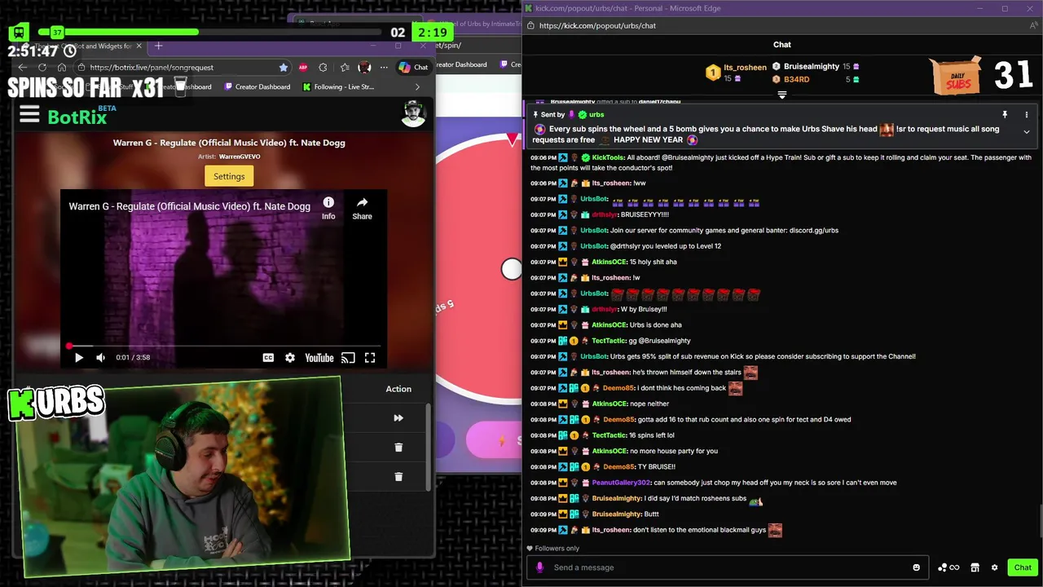This screenshot has width=1043, height=587.
Task: Play the Warren G video
Action: tap(79, 357)
